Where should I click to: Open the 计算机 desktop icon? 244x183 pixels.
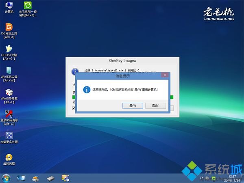click(9, 7)
